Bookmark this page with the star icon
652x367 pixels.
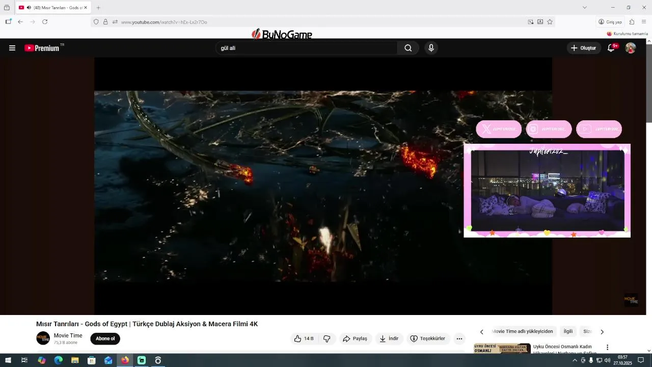[550, 22]
